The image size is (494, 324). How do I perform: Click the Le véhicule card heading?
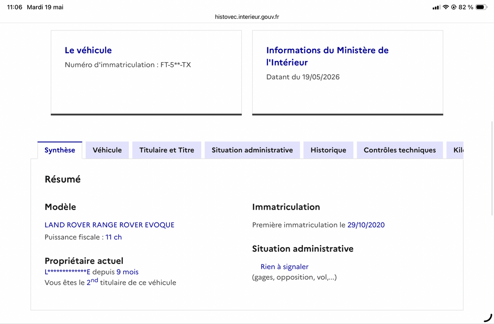88,50
